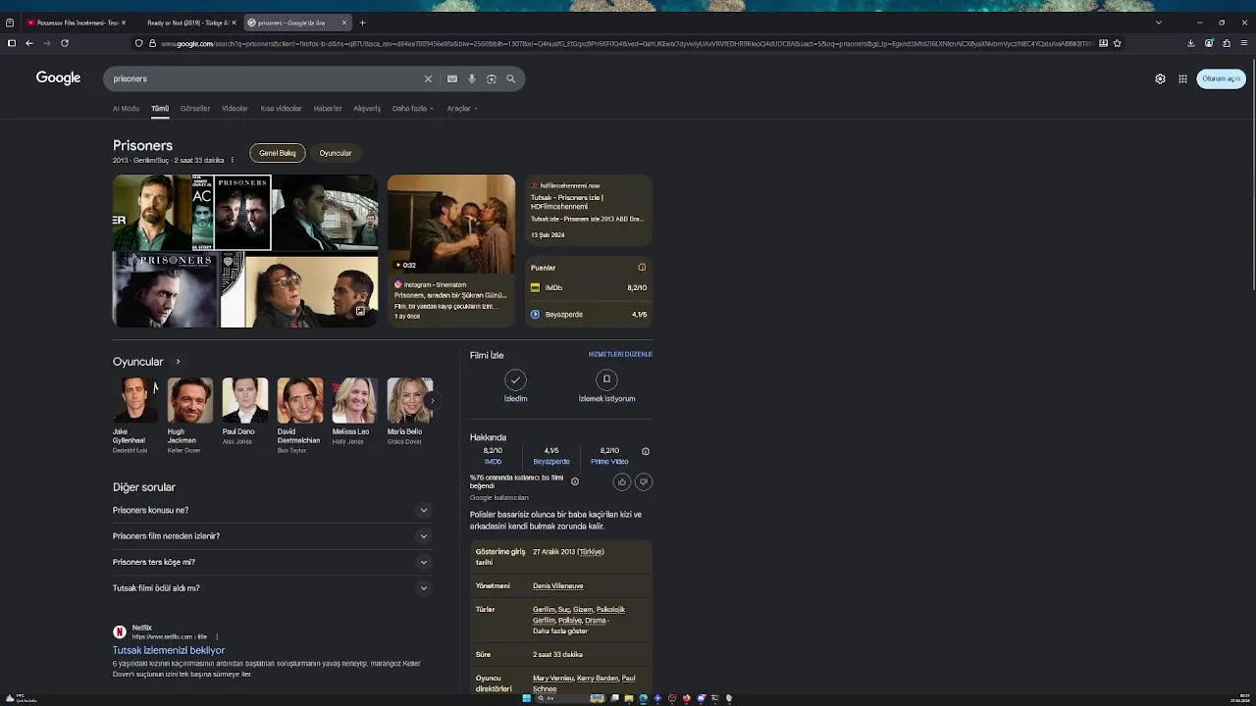The height and width of the screenshot is (706, 1256).
Task: Open the info icon beside Puanlar
Action: [x=642, y=268]
